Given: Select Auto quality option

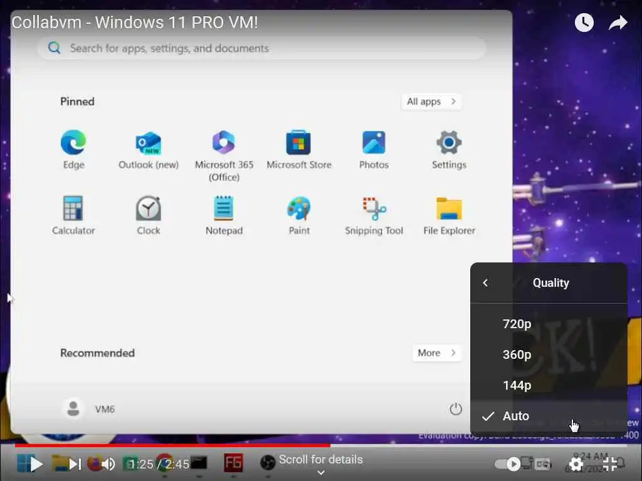Looking at the screenshot, I should [x=549, y=416].
